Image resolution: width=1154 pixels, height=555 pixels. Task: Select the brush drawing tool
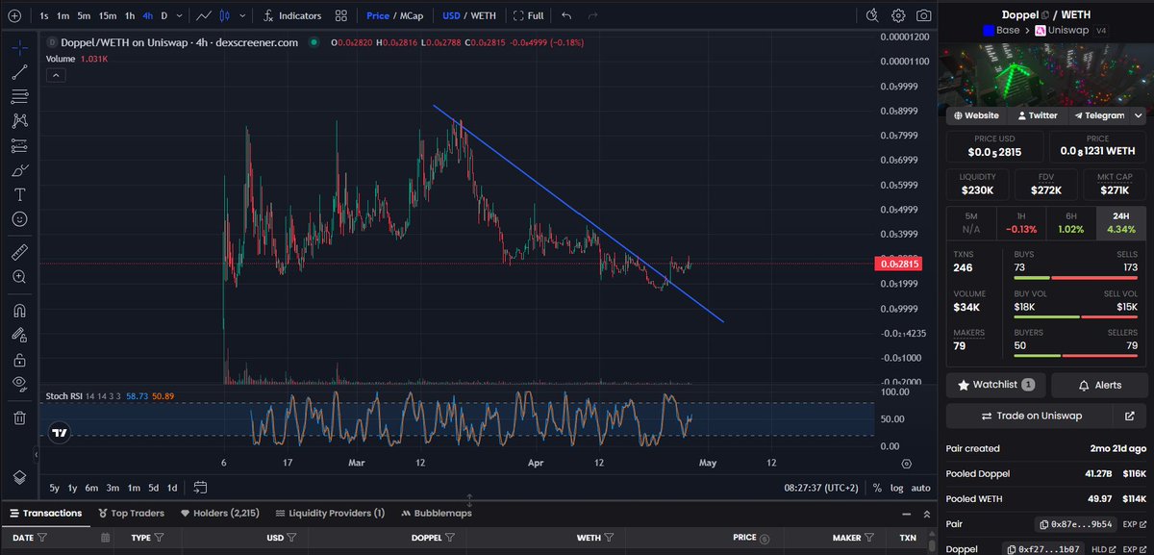(19, 171)
